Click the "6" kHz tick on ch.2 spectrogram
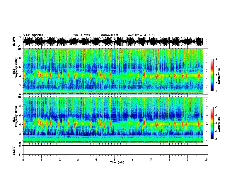Viewport: 232px width, 179px height. pyautogui.click(x=21, y=115)
